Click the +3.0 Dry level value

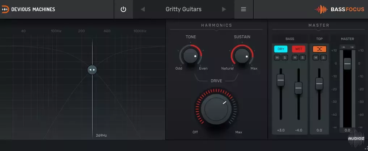(x=281, y=130)
